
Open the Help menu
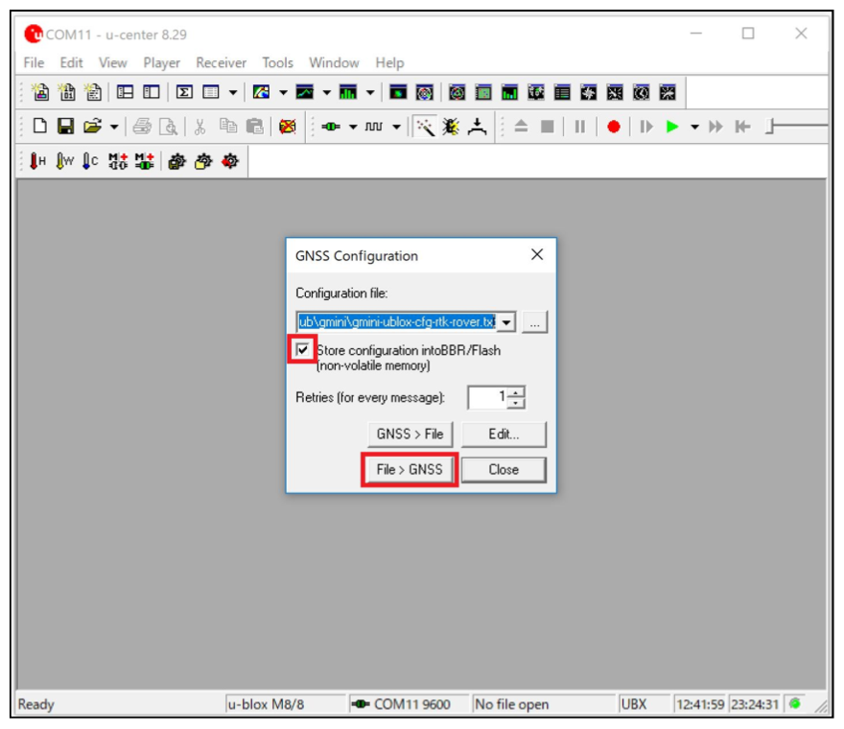tap(389, 63)
